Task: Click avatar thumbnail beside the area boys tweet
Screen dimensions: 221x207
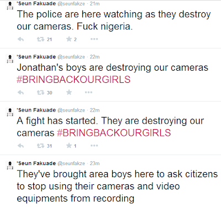Action: [10, 165]
